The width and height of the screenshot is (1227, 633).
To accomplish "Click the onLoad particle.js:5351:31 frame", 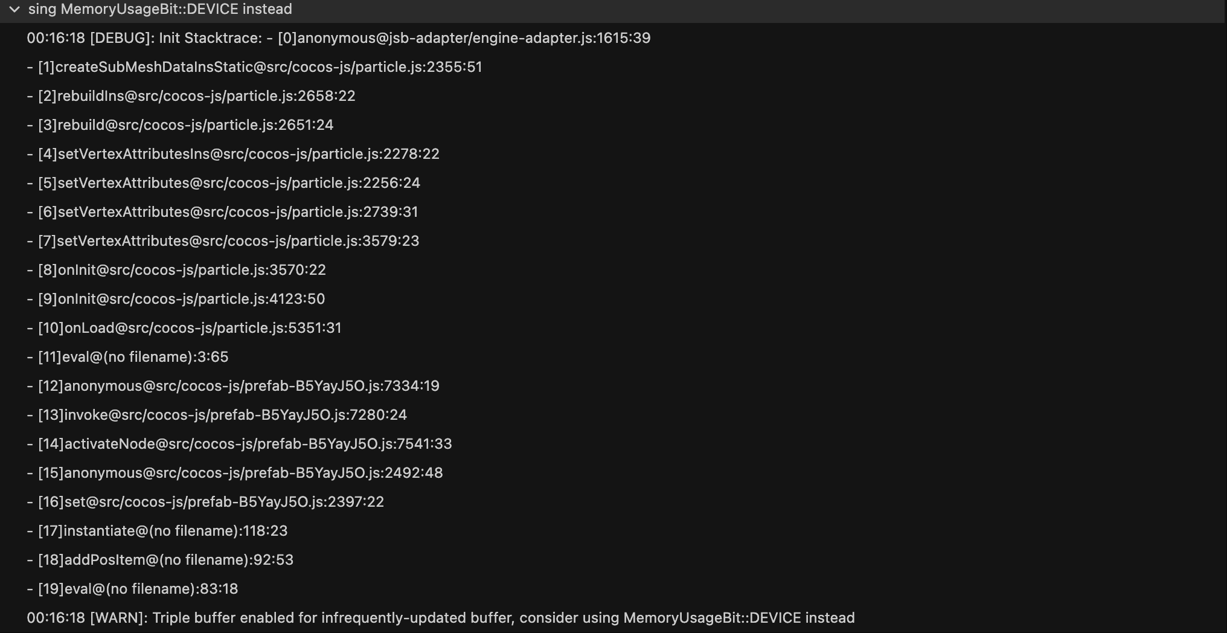I will tap(184, 328).
